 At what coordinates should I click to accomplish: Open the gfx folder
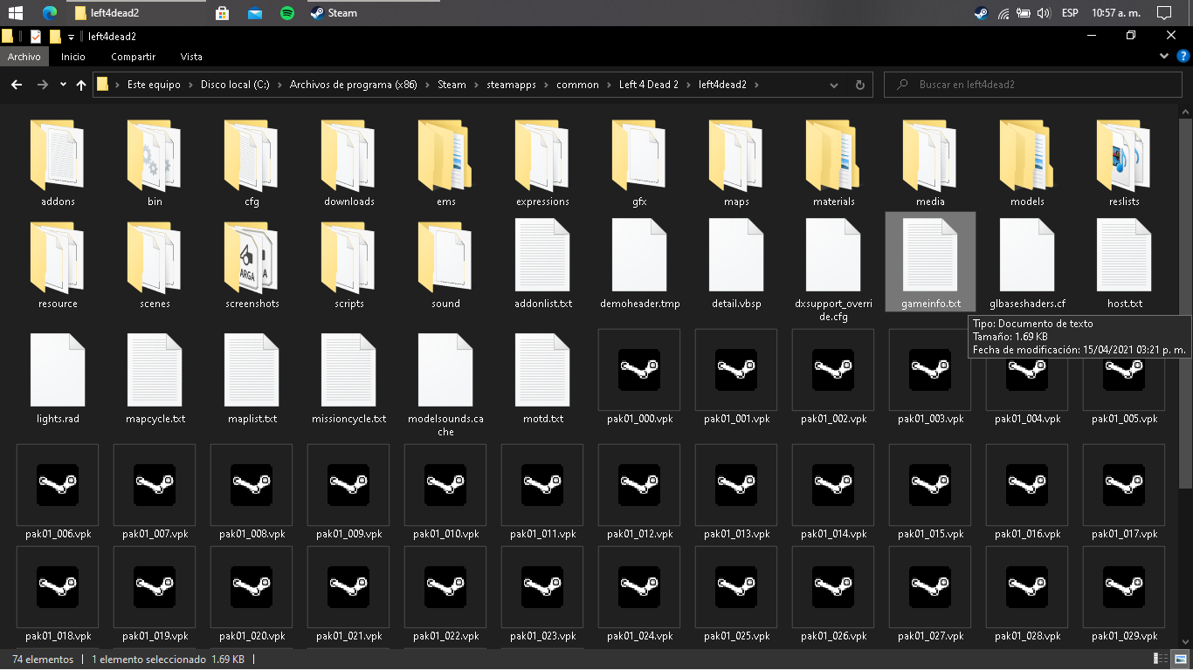tap(639, 164)
